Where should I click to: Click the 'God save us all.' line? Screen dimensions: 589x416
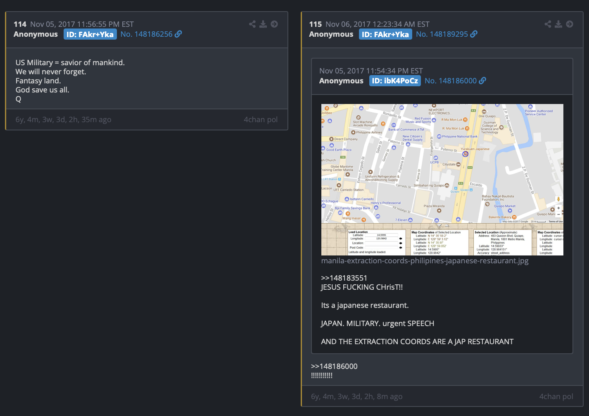[42, 90]
